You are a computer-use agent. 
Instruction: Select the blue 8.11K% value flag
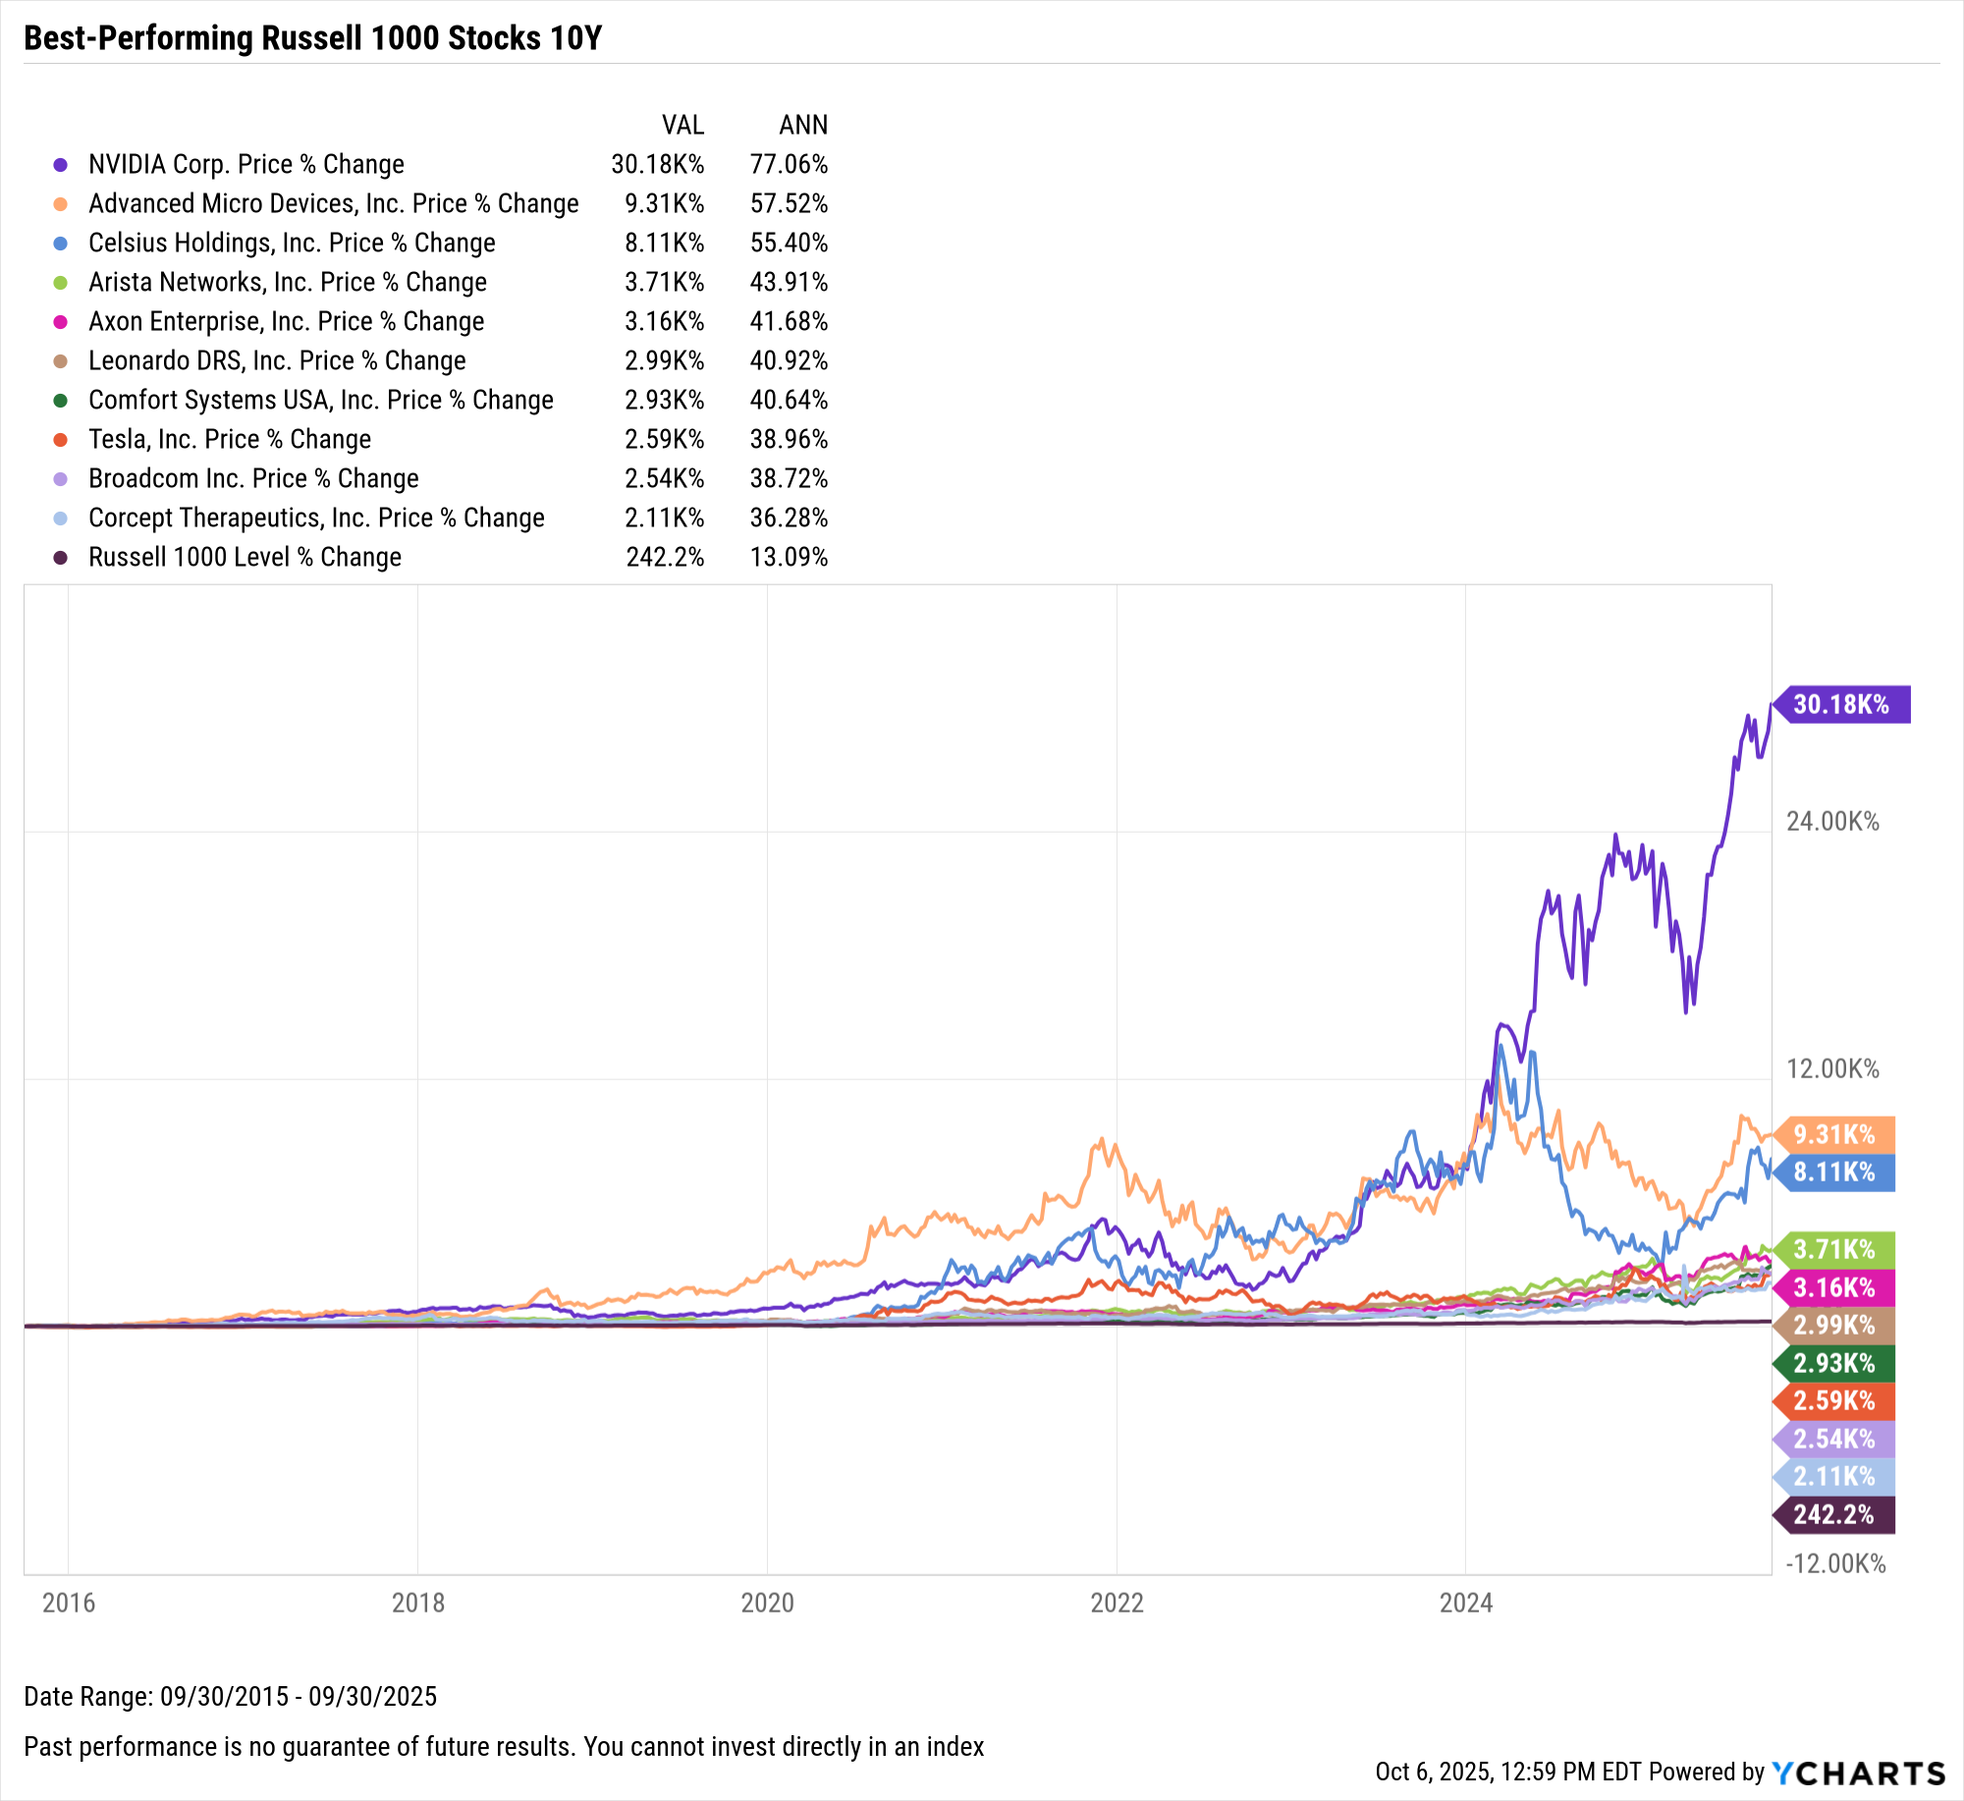pos(1833,1172)
